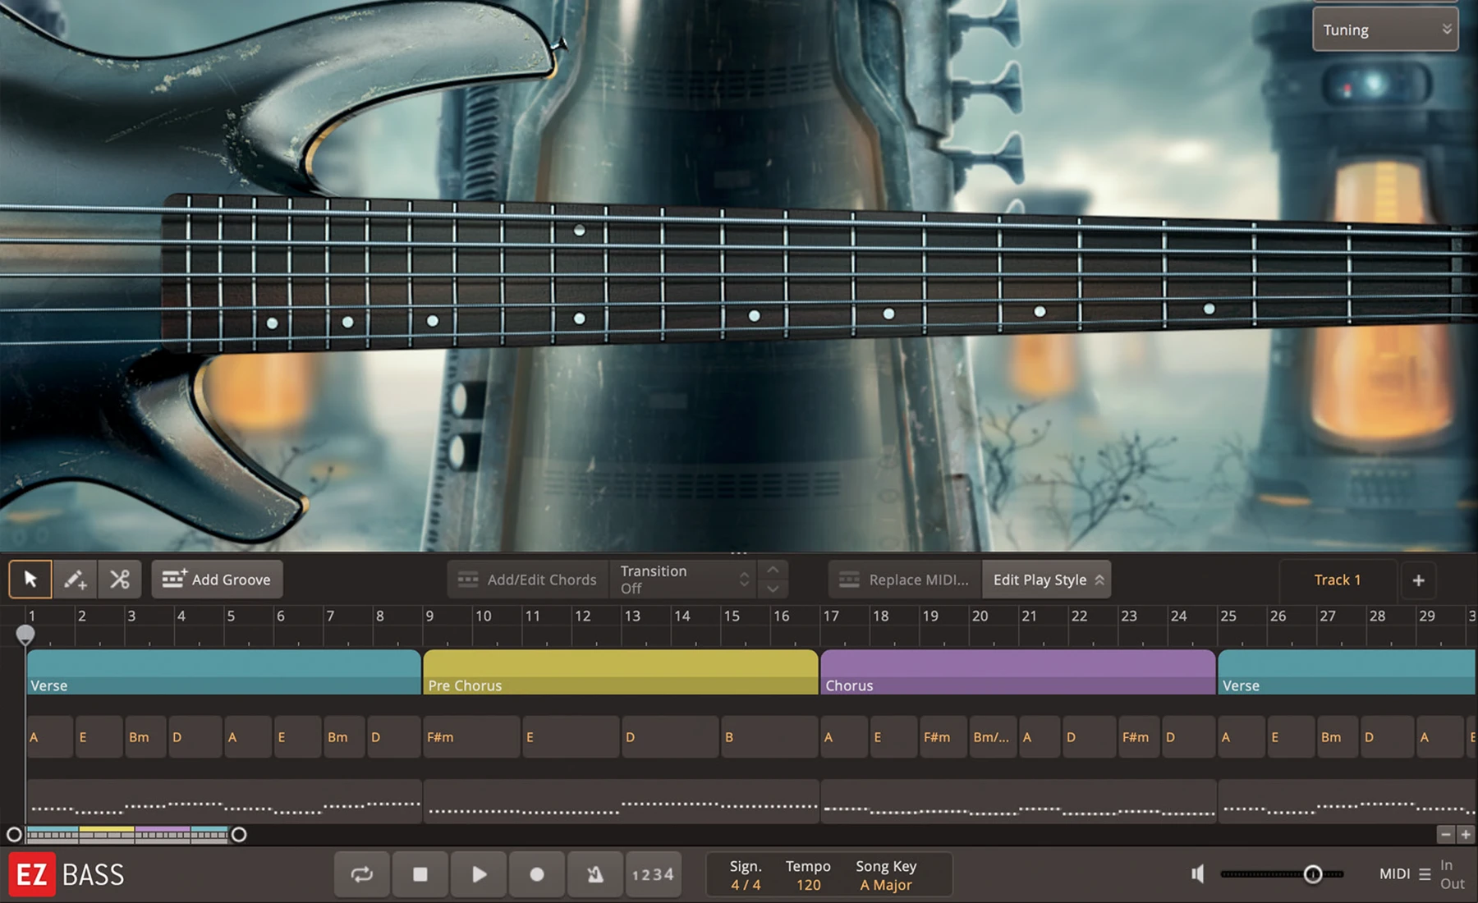Viewport: 1478px width, 903px height.
Task: Expand Edit Play Style panel
Action: (x=1047, y=580)
